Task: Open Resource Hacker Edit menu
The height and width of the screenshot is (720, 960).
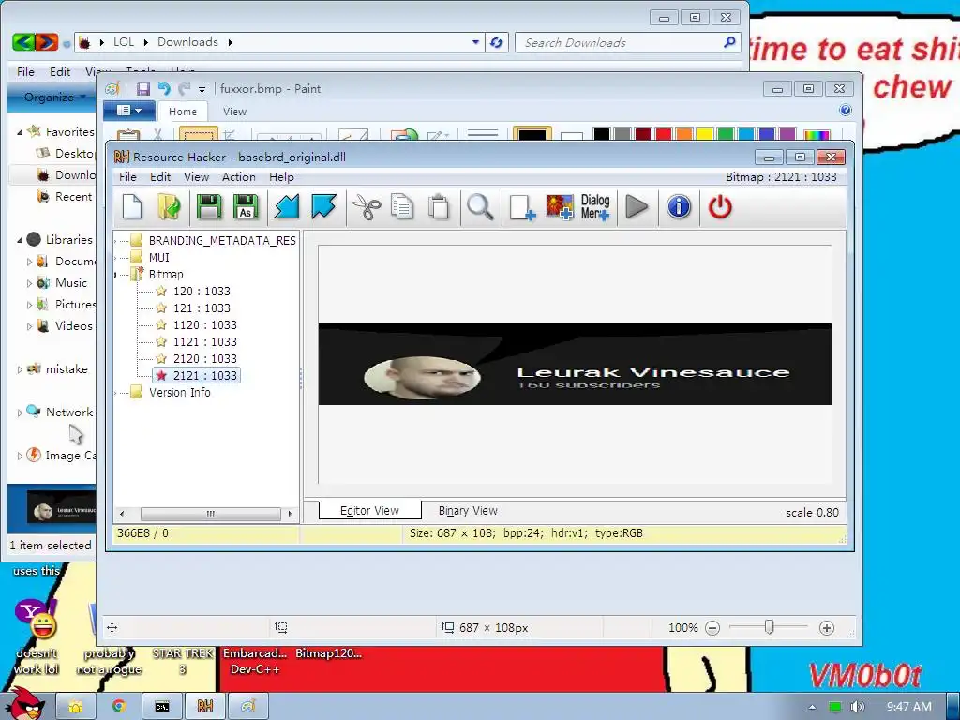Action: pos(160,177)
